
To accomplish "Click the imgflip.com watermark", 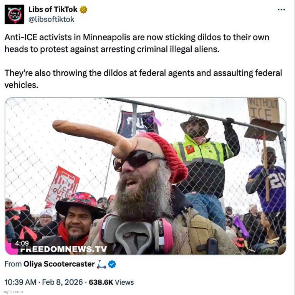I will tap(12, 292).
